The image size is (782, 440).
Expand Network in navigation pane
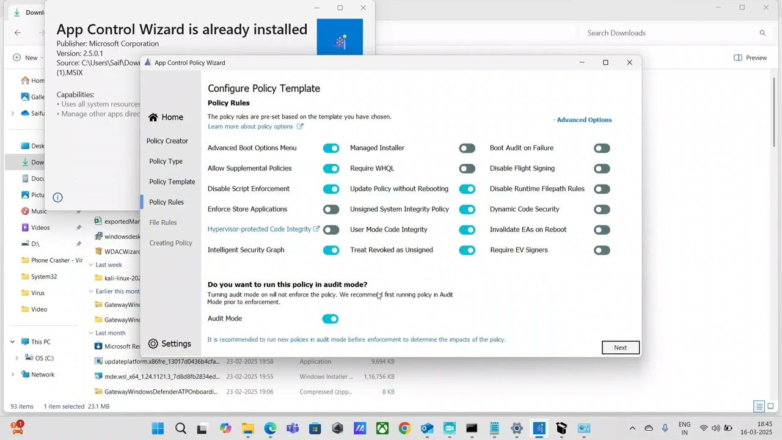tap(12, 375)
